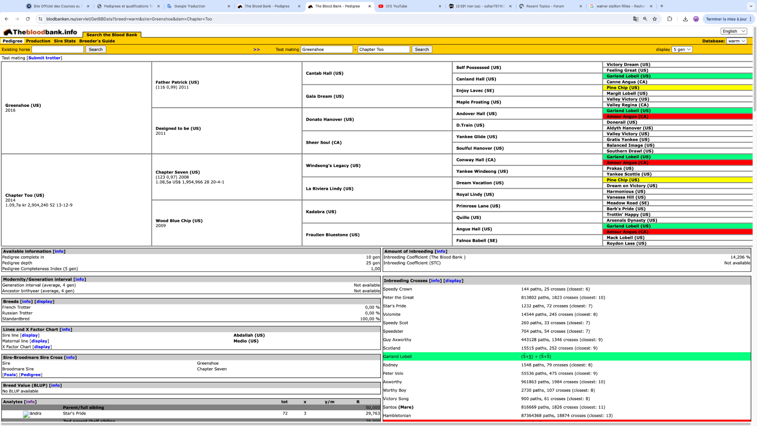
Task: Click display link for X Factor Chart
Action: [42, 347]
